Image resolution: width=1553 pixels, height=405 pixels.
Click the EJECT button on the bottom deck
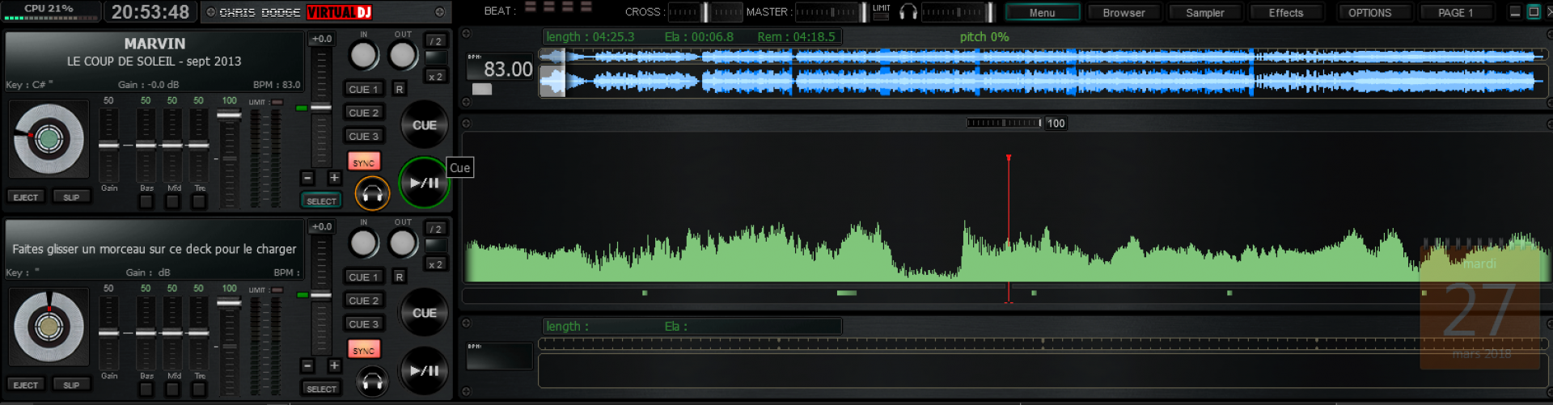(x=26, y=385)
